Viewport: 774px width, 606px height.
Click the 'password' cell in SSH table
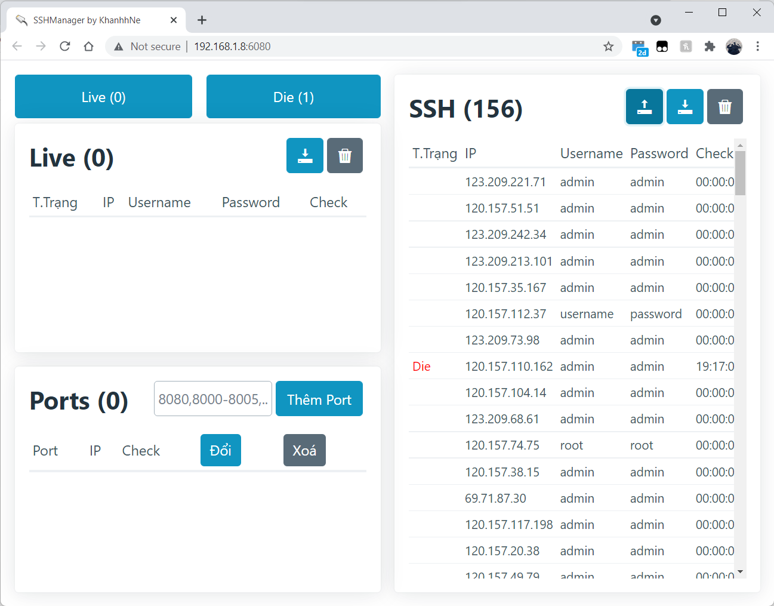[656, 314]
